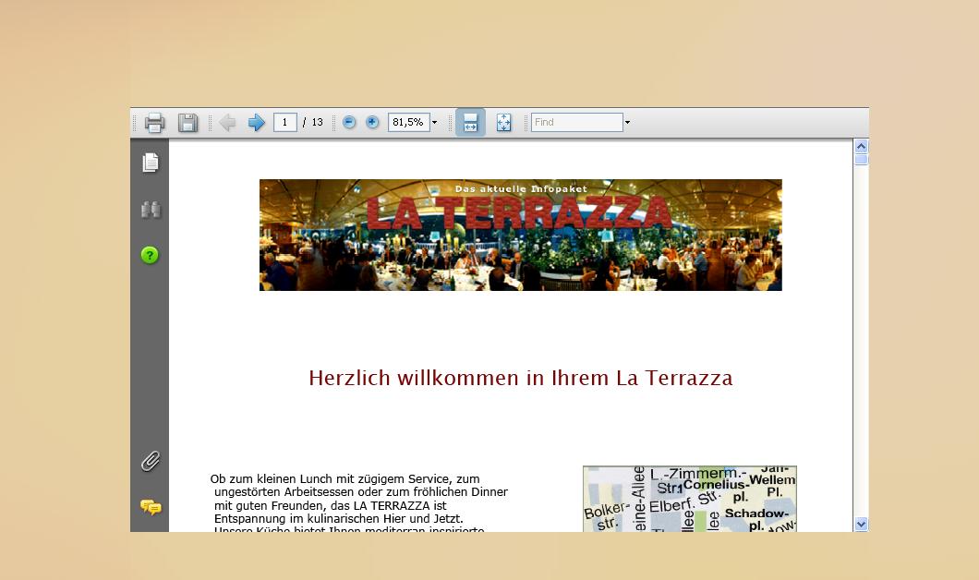Click the line 'ungestörten Arbeitsessen oder zum fröhlichen Dinner'
The height and width of the screenshot is (580, 979).
coord(361,492)
